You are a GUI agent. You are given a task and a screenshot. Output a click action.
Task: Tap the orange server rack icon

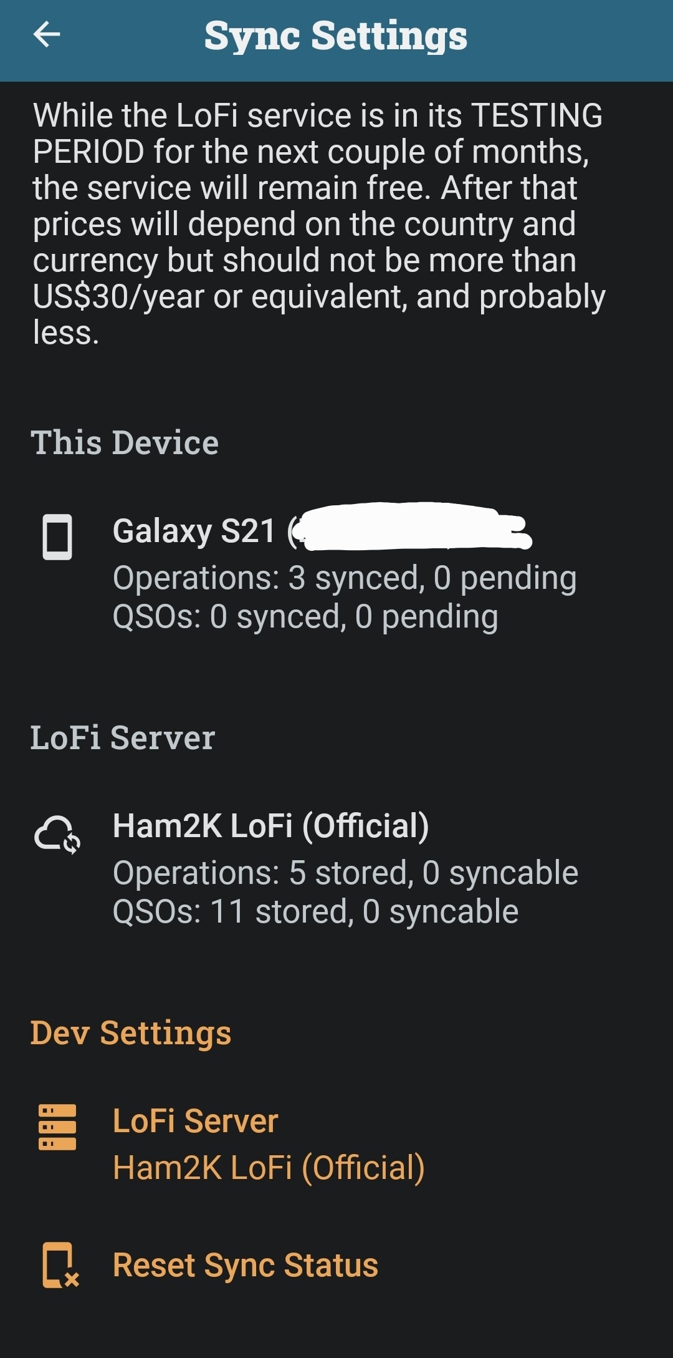point(57,1127)
